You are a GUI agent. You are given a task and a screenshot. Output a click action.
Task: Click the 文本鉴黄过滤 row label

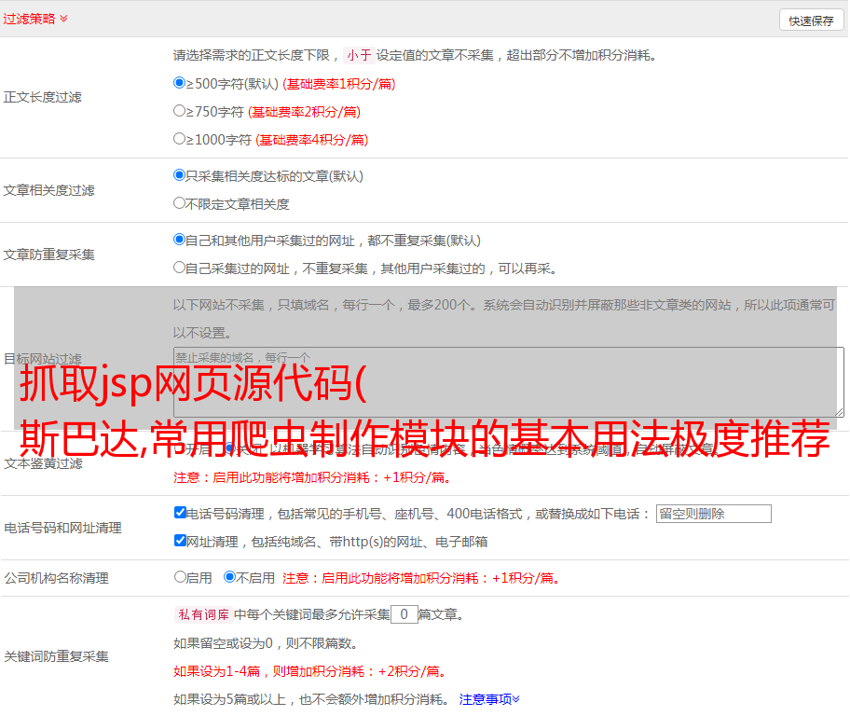pyautogui.click(x=44, y=463)
